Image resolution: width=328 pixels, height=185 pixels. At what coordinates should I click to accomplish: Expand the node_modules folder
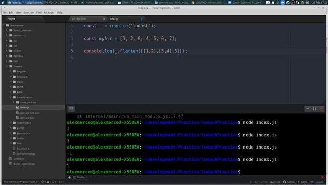pyautogui.click(x=14, y=102)
